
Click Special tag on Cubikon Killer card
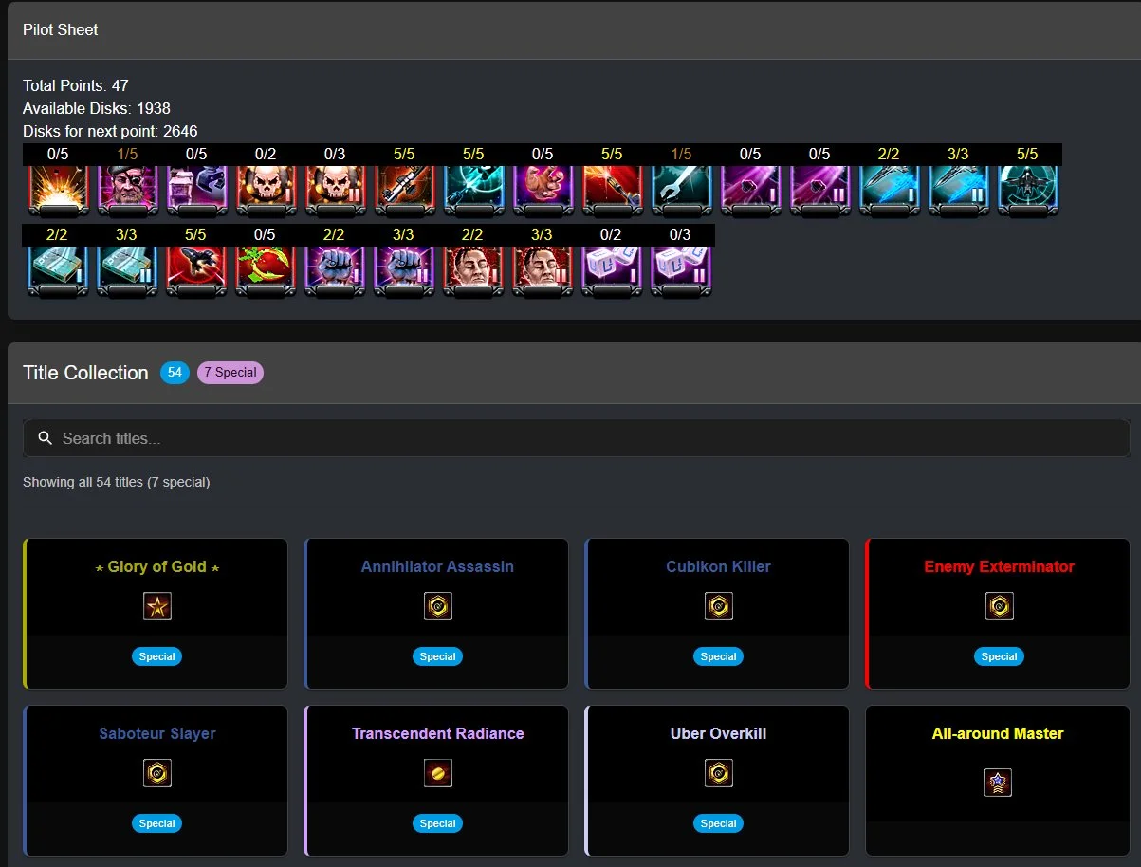pos(719,656)
